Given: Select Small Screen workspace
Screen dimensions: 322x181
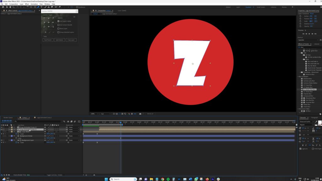Looking at the screenshot, I should pyautogui.click(x=261, y=7).
